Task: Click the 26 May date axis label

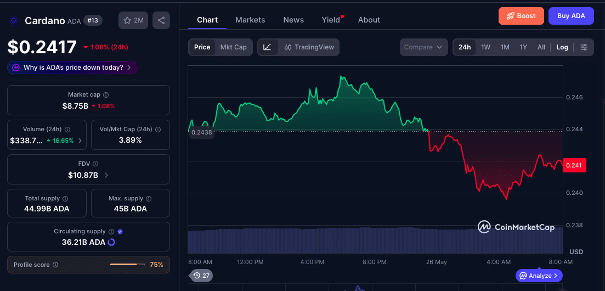Action: tap(437, 262)
